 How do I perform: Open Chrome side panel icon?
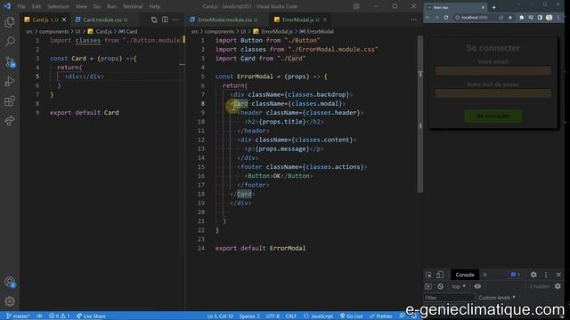click(540, 18)
